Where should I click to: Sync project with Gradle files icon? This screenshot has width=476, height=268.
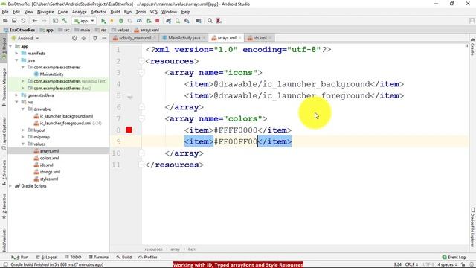tap(169, 21)
